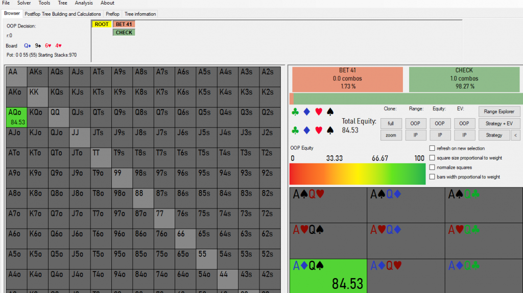Open the Tree menu
523x293 pixels.
coord(62,3)
